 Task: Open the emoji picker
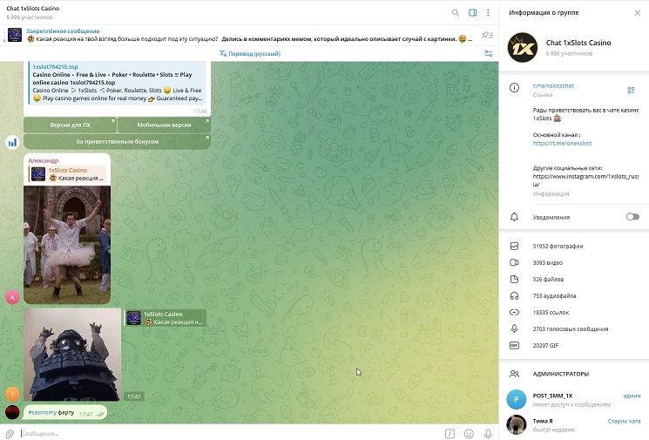[x=469, y=433]
